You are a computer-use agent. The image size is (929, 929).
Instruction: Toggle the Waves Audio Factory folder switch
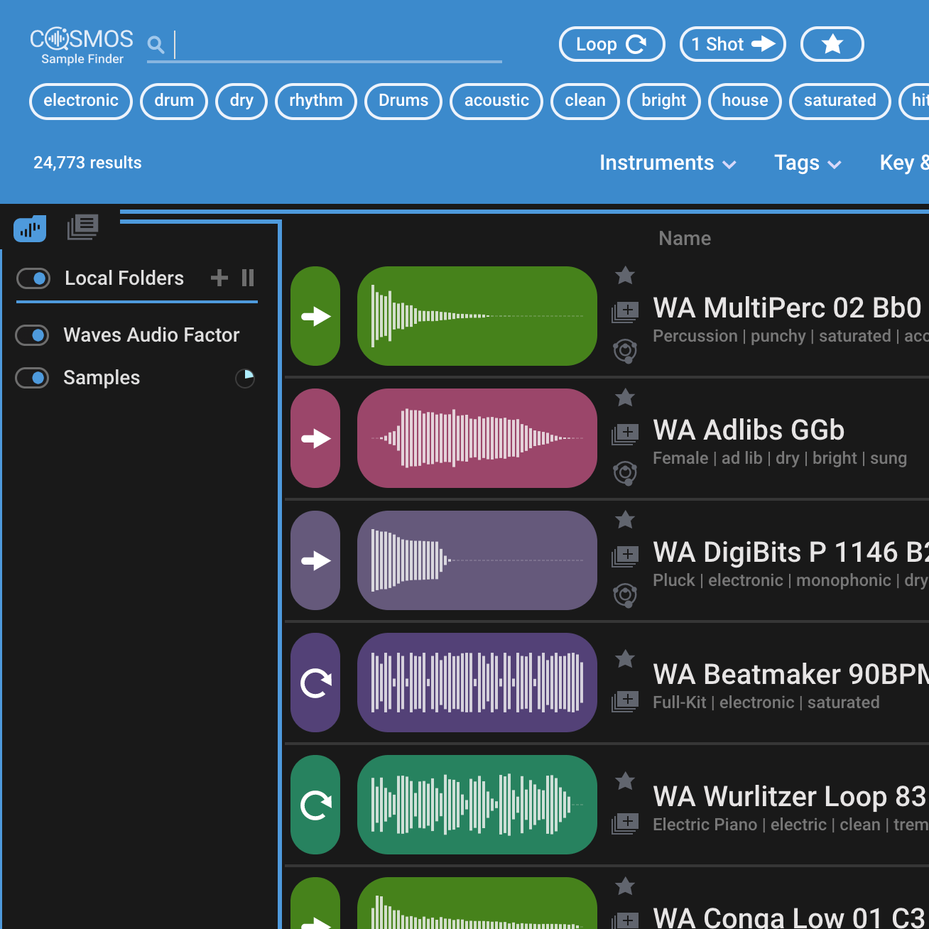click(x=32, y=335)
